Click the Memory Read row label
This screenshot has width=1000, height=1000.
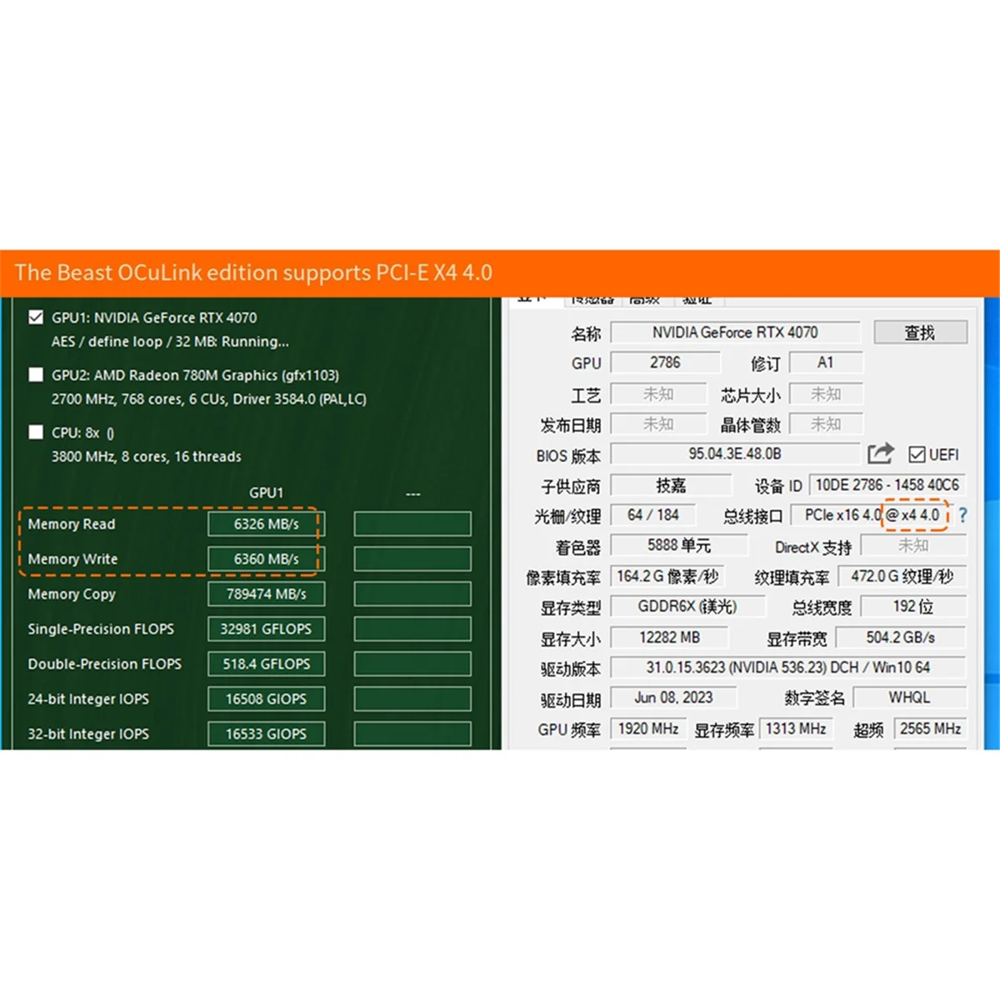tap(72, 524)
